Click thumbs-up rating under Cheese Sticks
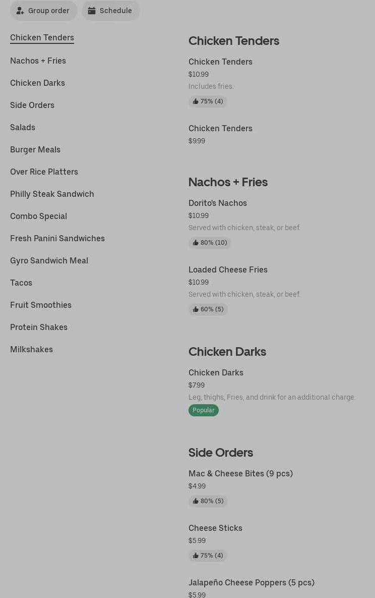Image resolution: width=375 pixels, height=598 pixels. tap(208, 556)
